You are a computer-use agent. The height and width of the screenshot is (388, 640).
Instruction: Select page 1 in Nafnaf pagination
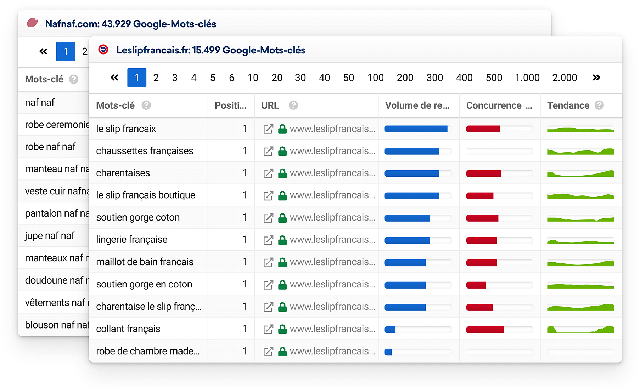(x=66, y=52)
